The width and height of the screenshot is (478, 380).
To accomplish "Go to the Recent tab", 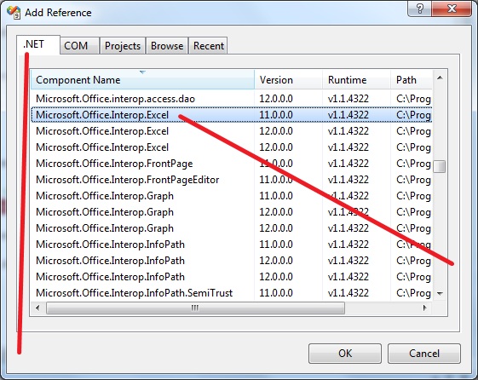I will (x=208, y=46).
